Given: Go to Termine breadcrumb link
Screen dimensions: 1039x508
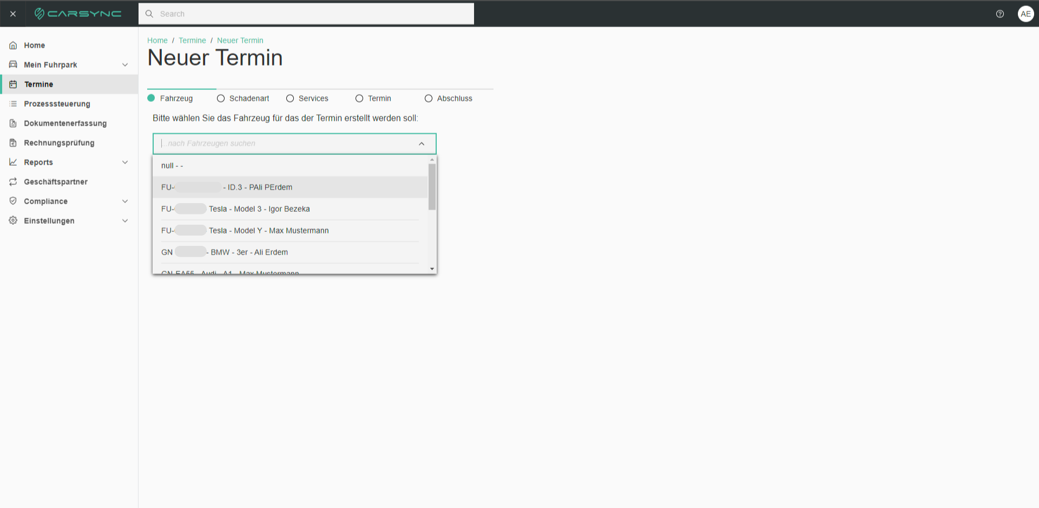Looking at the screenshot, I should pos(192,41).
